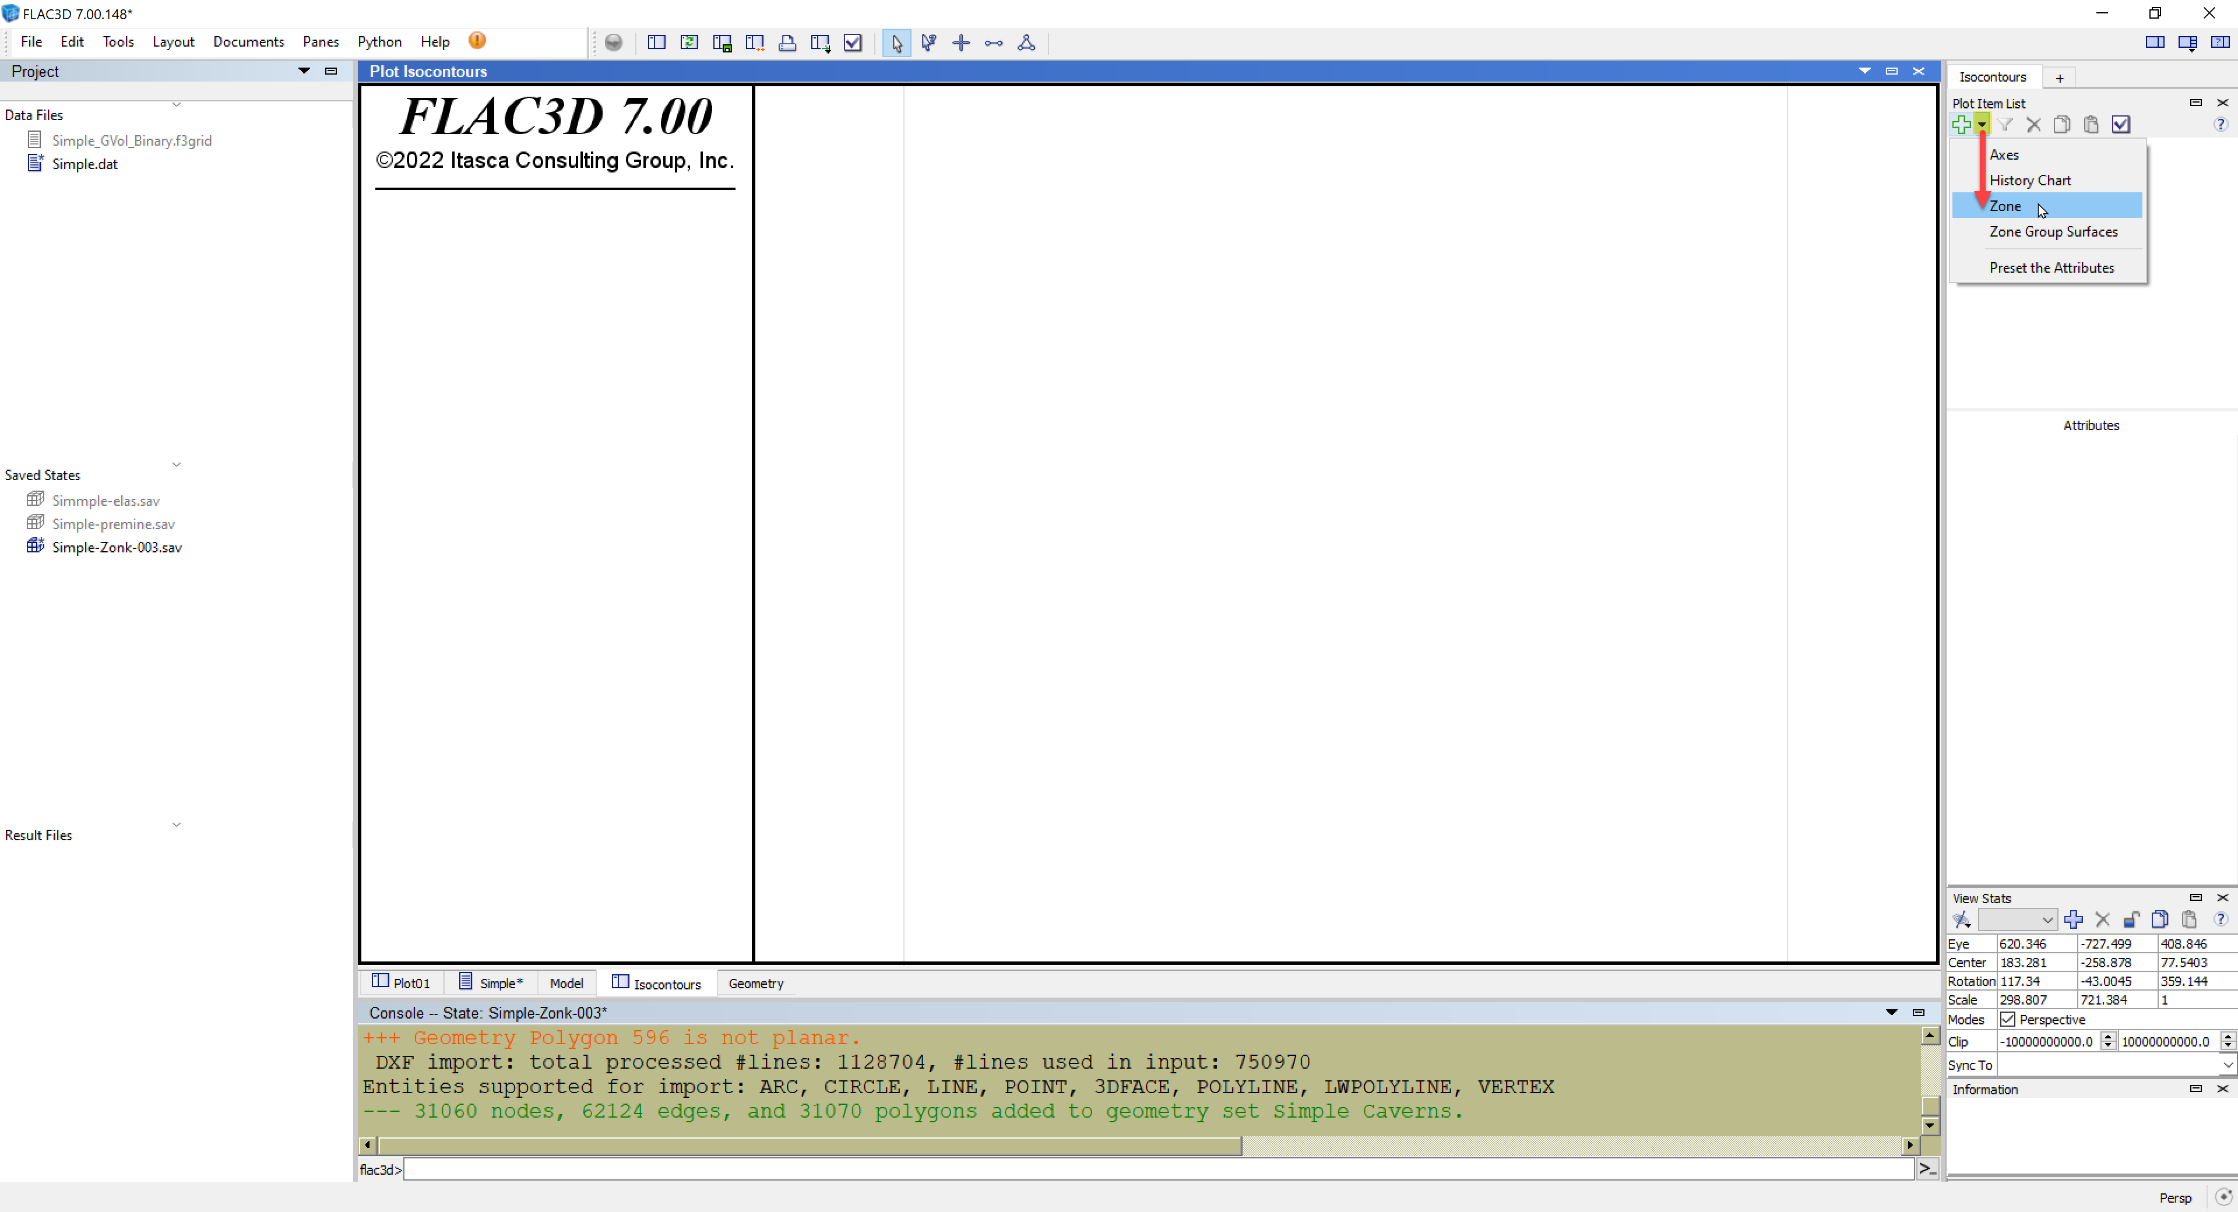Open the build plot item dropdown arrow
This screenshot has width=2238, height=1212.
click(x=1982, y=124)
